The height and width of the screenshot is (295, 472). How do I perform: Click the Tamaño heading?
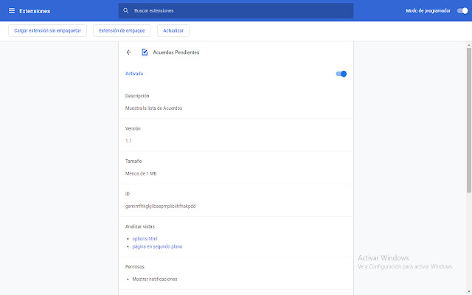[x=133, y=162]
